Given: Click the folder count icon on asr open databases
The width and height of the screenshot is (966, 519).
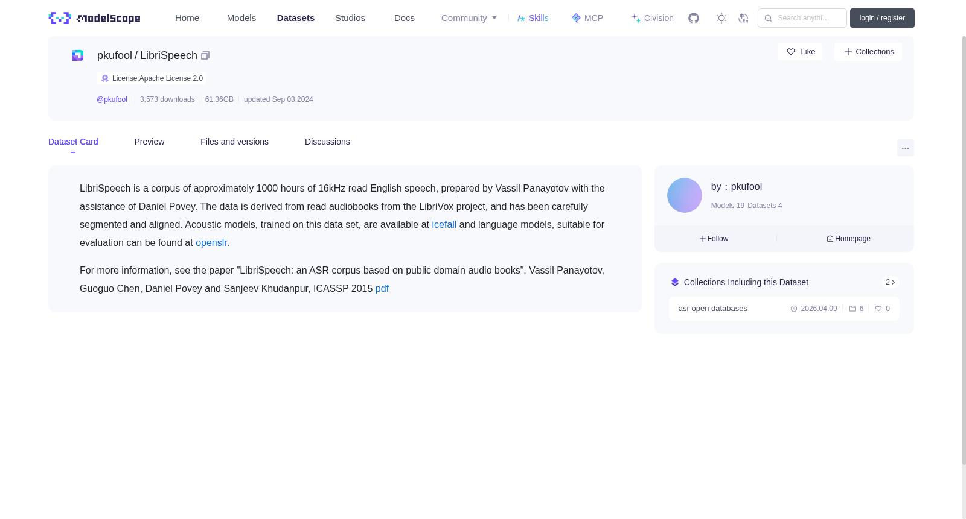Looking at the screenshot, I should pyautogui.click(x=852, y=309).
